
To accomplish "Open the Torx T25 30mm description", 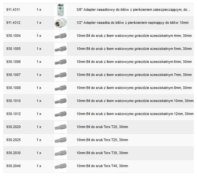I will coord(102,140).
